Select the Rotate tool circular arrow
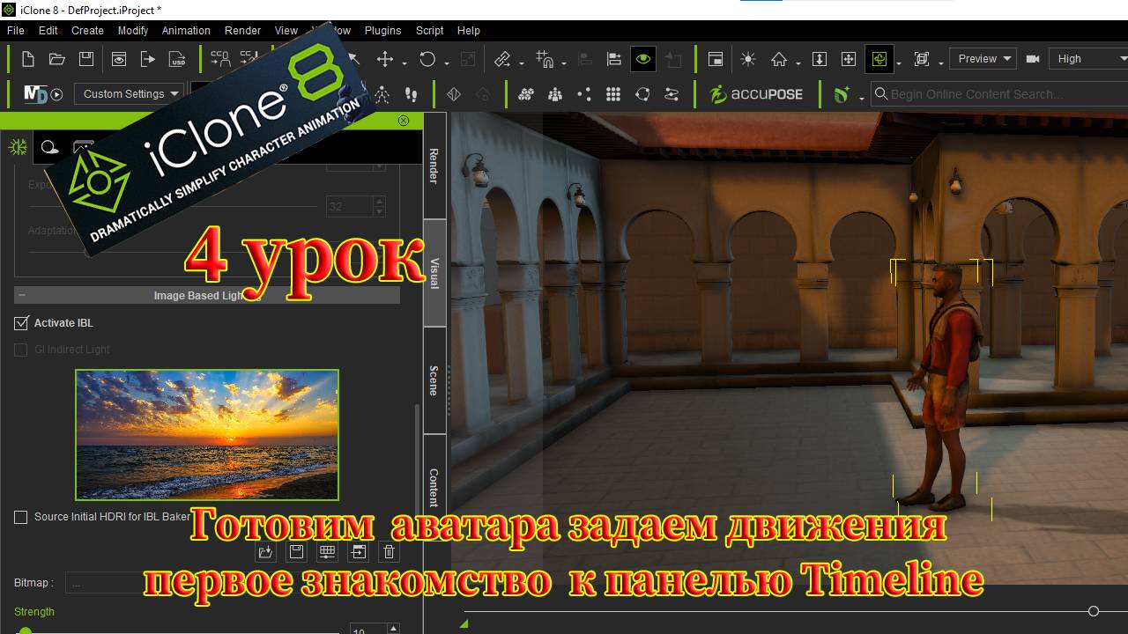 coord(427,59)
